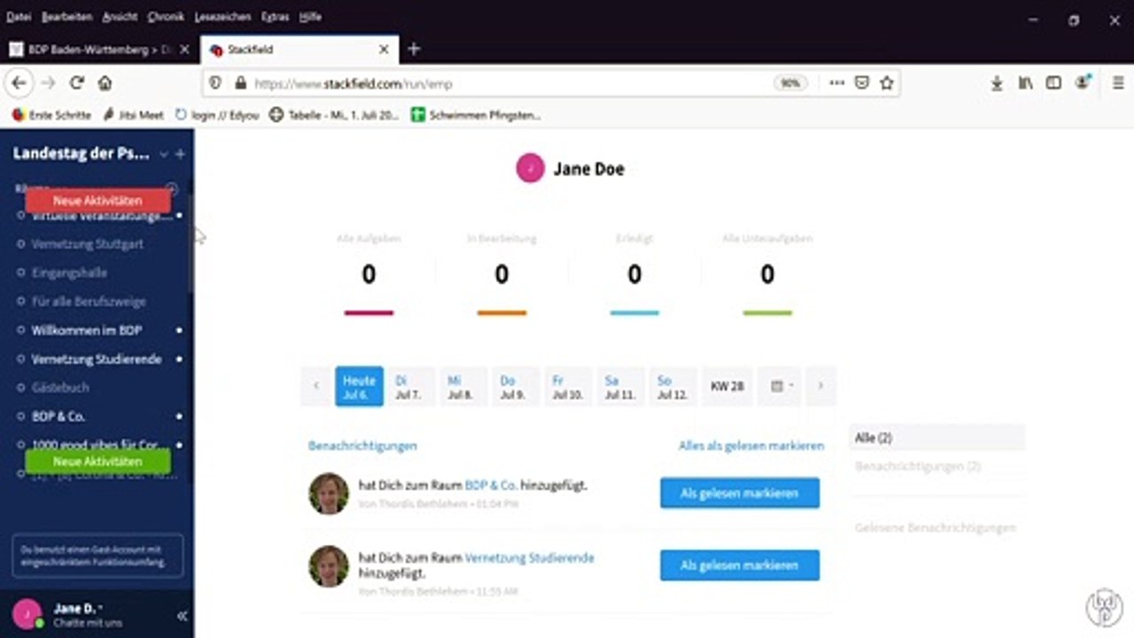Image resolution: width=1134 pixels, height=638 pixels.
Task: Open the login // Edyou bookmark
Action: (x=218, y=115)
